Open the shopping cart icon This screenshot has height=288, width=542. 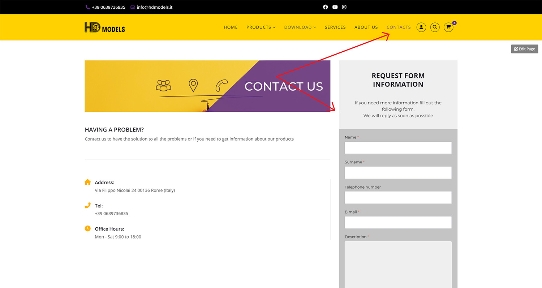click(x=448, y=27)
